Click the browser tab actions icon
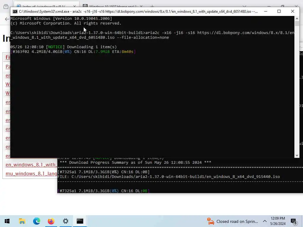 click(6, 7)
